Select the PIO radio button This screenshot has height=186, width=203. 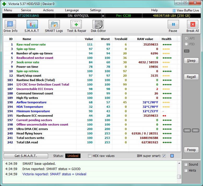tap(186, 44)
